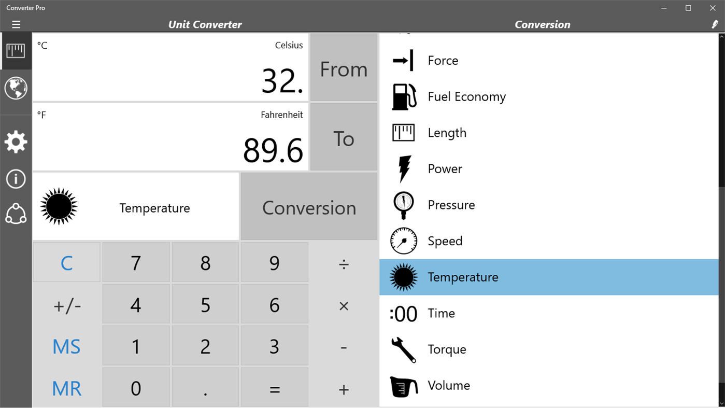The height and width of the screenshot is (408, 725).
Task: Open the Conversion category button
Action: pos(309,207)
